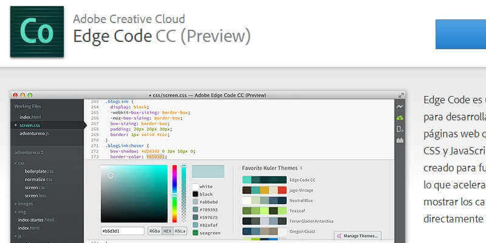
Task: Click the fullscreen arrows icon in title bar
Action: (x=401, y=95)
